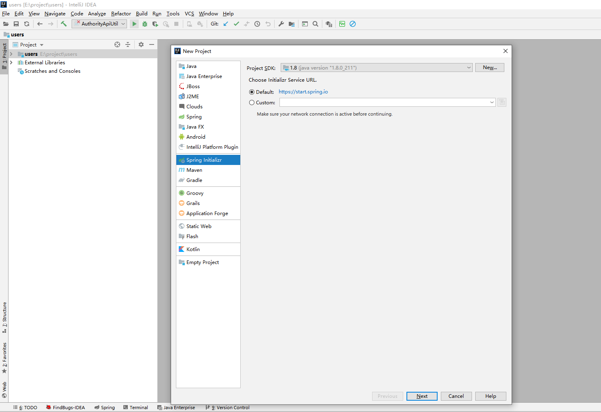Open Git history with the clock icon
This screenshot has width=601, height=412.
(x=257, y=24)
